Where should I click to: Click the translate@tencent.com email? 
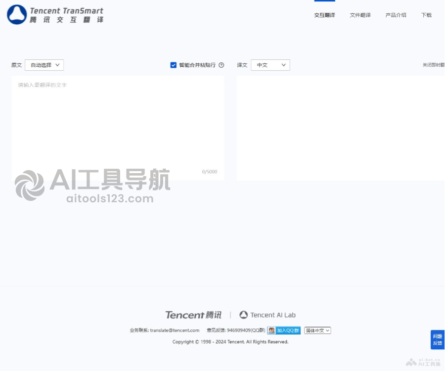(175, 330)
